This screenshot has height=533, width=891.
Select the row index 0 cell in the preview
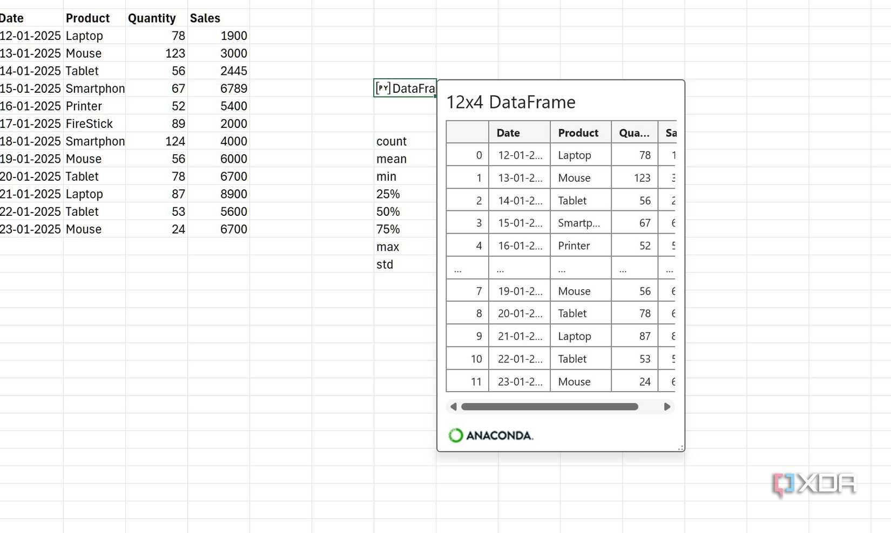[480, 155]
